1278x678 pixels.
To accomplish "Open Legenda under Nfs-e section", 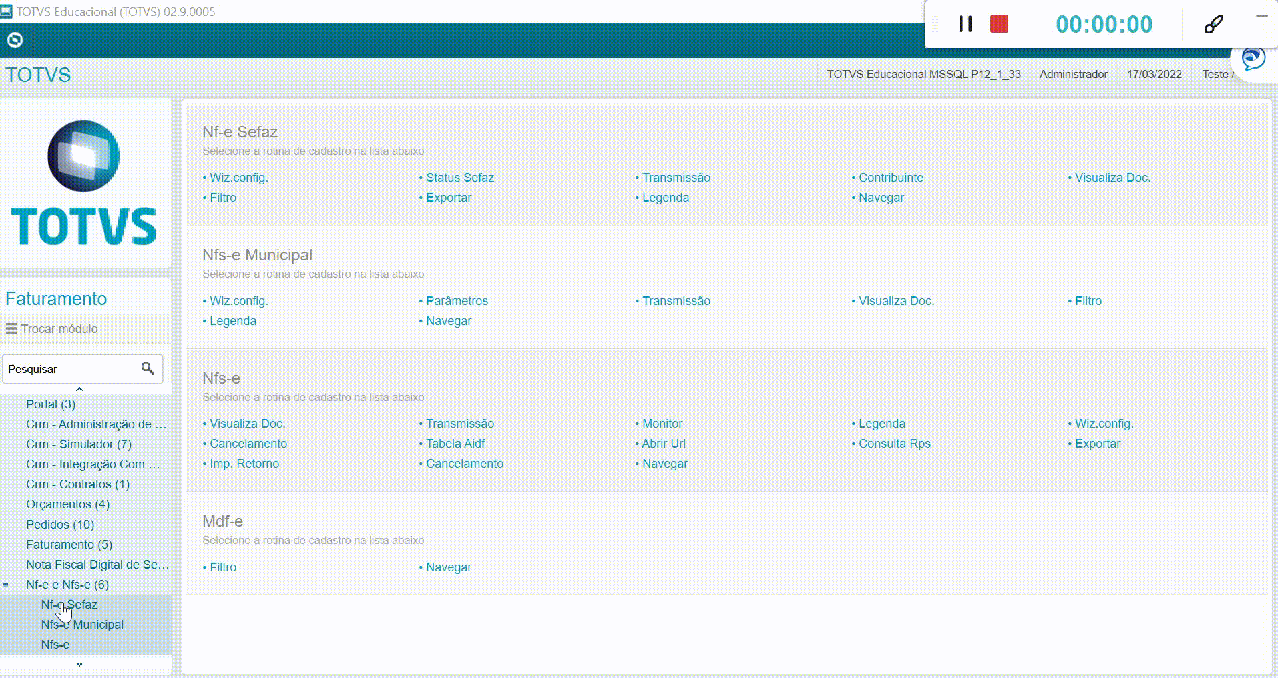I will 882,424.
